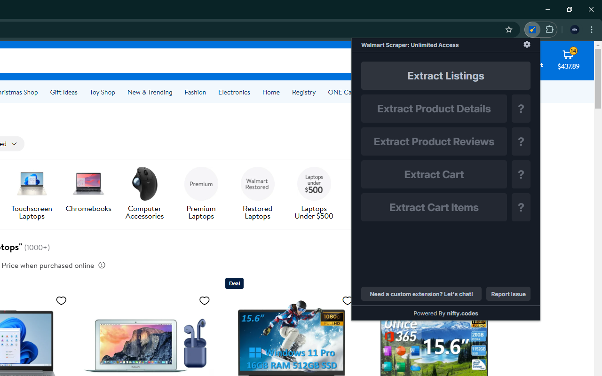This screenshot has width=602, height=376.
Task: Expand the sort options dropdown
Action: tap(14, 144)
